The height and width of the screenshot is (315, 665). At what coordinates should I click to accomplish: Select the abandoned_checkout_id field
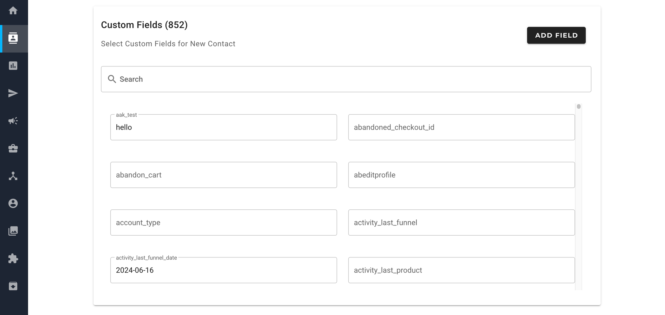pyautogui.click(x=461, y=127)
